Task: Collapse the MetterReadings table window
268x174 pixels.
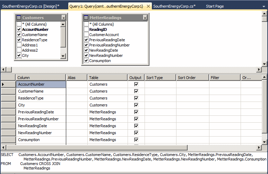Action: tap(145, 17)
